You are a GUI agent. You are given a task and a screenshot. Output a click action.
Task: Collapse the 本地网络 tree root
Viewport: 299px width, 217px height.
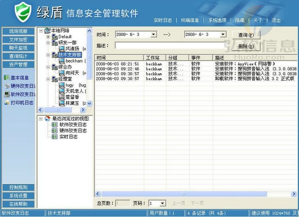(41, 30)
